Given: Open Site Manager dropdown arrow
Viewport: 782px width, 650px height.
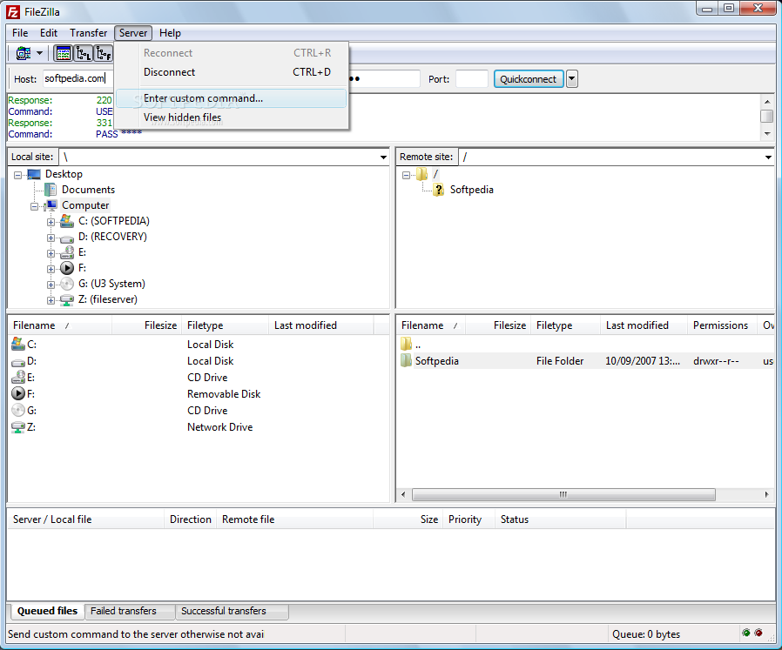Looking at the screenshot, I should [x=39, y=53].
